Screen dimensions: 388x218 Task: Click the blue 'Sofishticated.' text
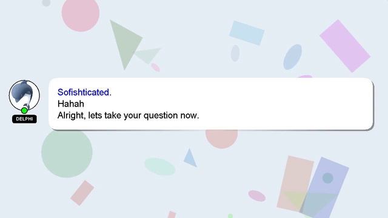click(84, 92)
